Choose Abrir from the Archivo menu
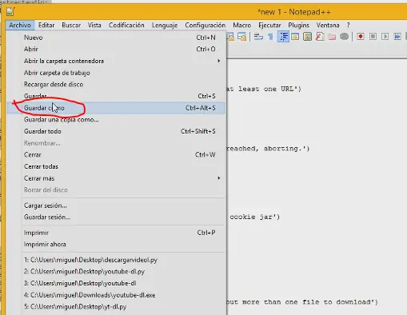 click(x=116, y=50)
